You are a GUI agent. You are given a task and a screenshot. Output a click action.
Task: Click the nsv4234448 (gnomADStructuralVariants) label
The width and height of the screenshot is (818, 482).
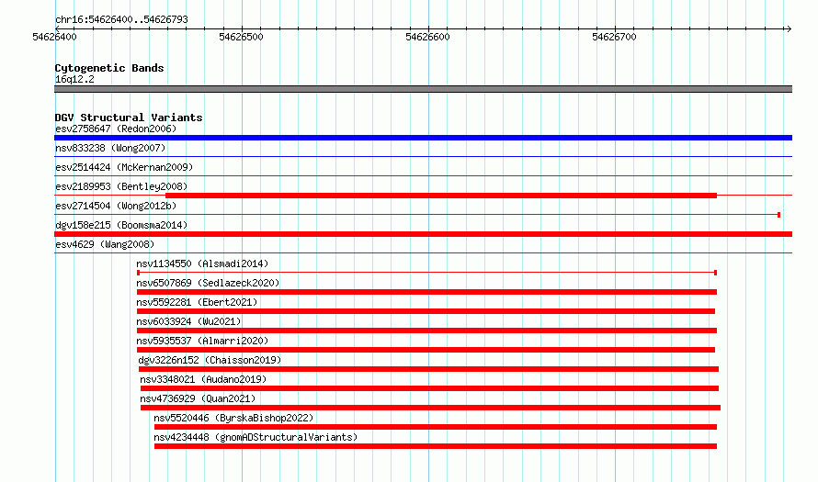click(x=256, y=437)
